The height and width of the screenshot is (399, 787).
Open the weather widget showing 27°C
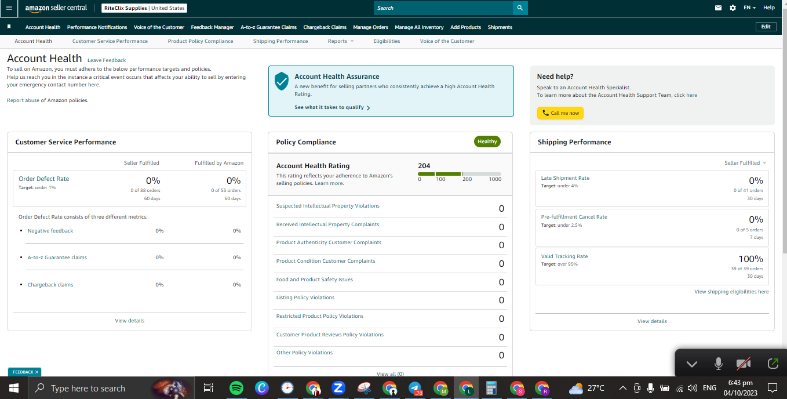pyautogui.click(x=587, y=388)
